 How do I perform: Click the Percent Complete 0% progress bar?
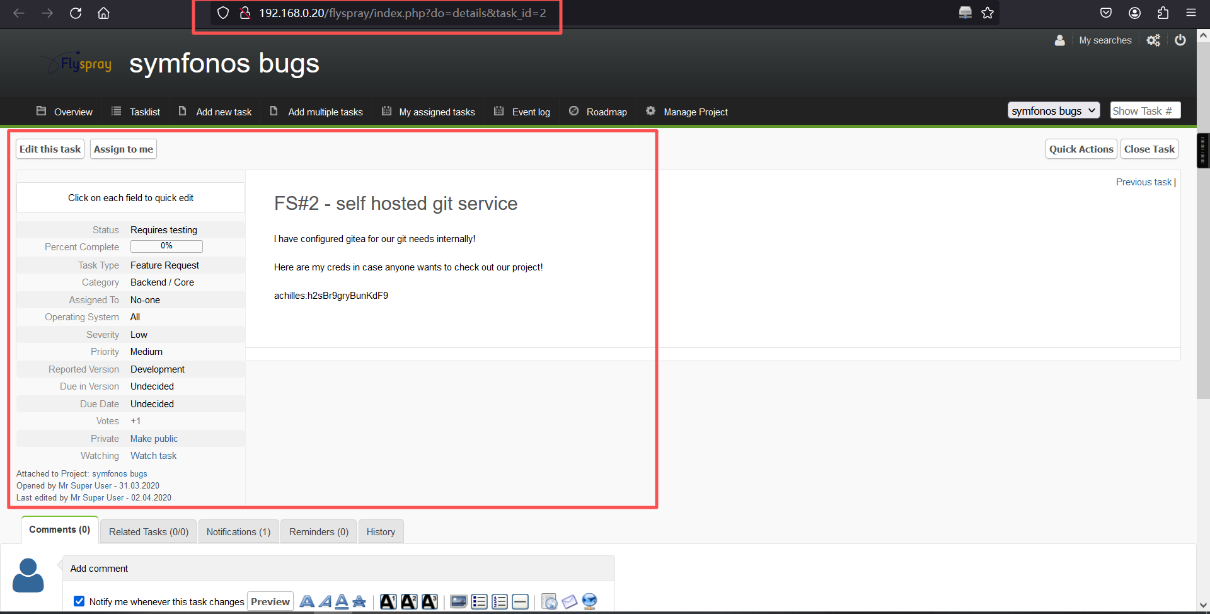coord(166,246)
